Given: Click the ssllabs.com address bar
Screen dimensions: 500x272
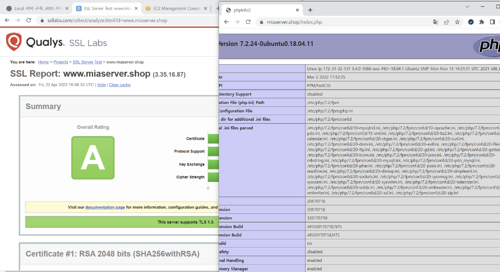Looking at the screenshot, I should coord(128,20).
